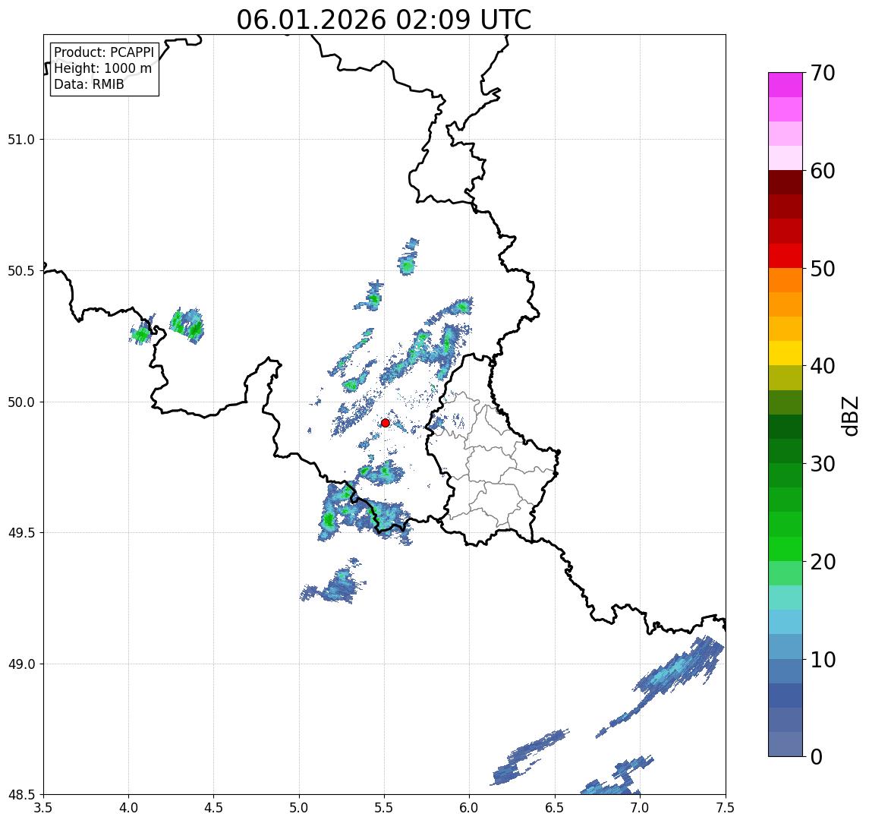Viewport: 869px width, 823px height.
Task: Click the orange colorbar swatch below 50
Action: [786, 280]
